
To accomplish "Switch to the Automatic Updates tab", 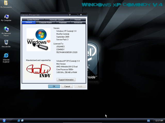I will pos(57,19).
